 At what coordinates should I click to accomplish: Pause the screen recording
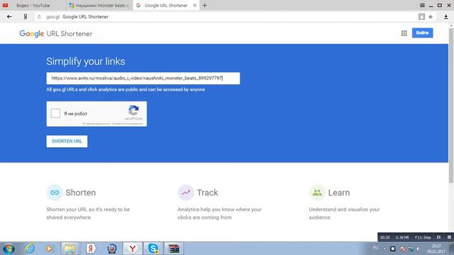click(438, 237)
